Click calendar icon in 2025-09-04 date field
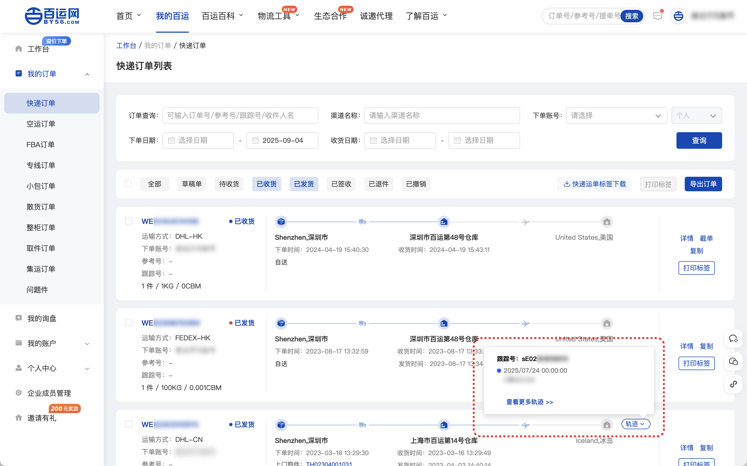 coord(255,140)
